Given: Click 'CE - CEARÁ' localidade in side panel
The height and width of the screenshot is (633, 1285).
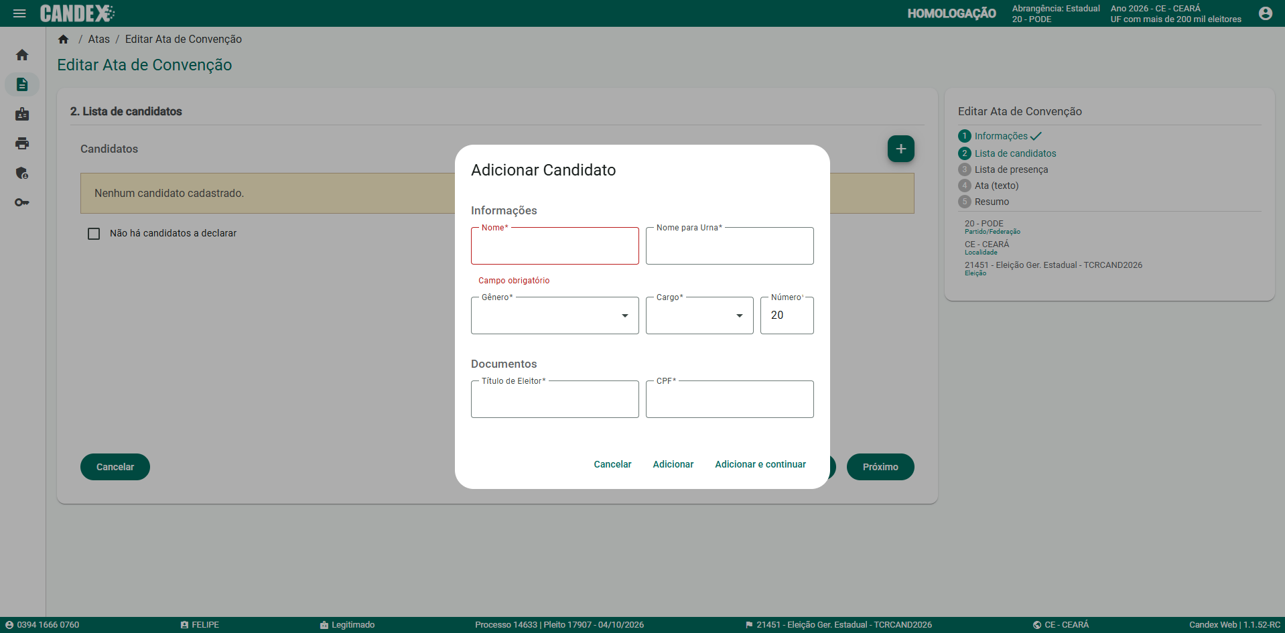Looking at the screenshot, I should tap(987, 244).
